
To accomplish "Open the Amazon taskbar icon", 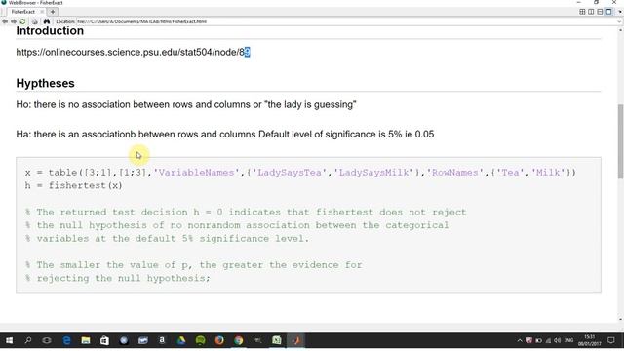I will pyautogui.click(x=162, y=340).
